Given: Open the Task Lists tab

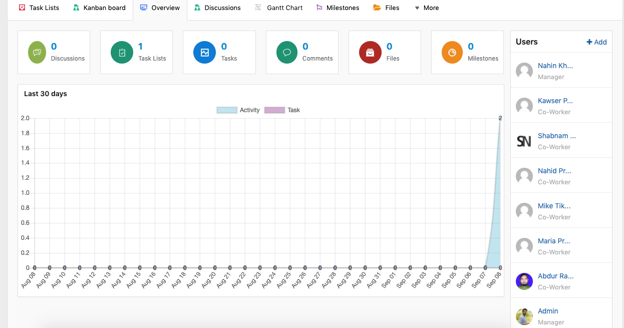Looking at the screenshot, I should tap(39, 8).
